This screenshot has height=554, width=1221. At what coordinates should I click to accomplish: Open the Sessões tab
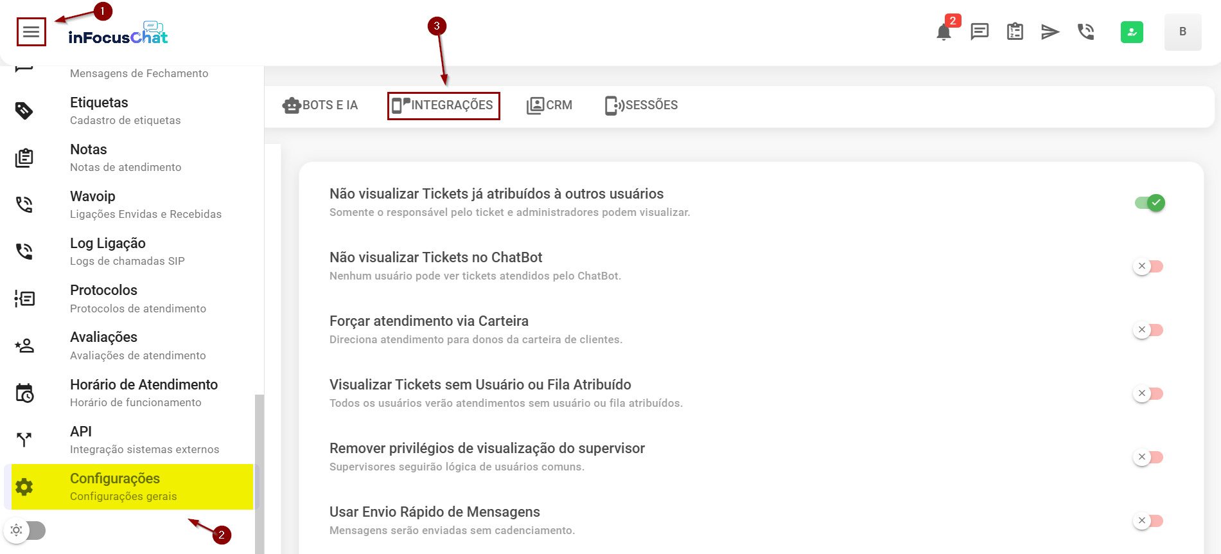click(641, 105)
